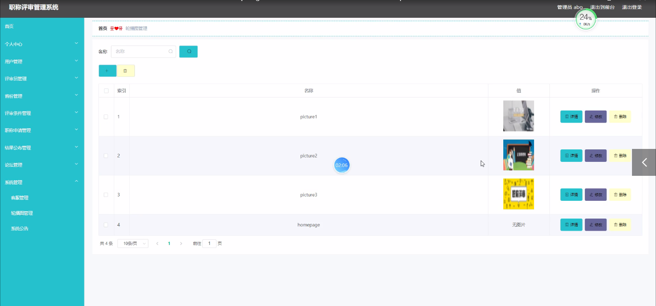Screen dimensions: 656x306
Task: Click the 职称评审管理系统 title
Action: pyautogui.click(x=34, y=7)
